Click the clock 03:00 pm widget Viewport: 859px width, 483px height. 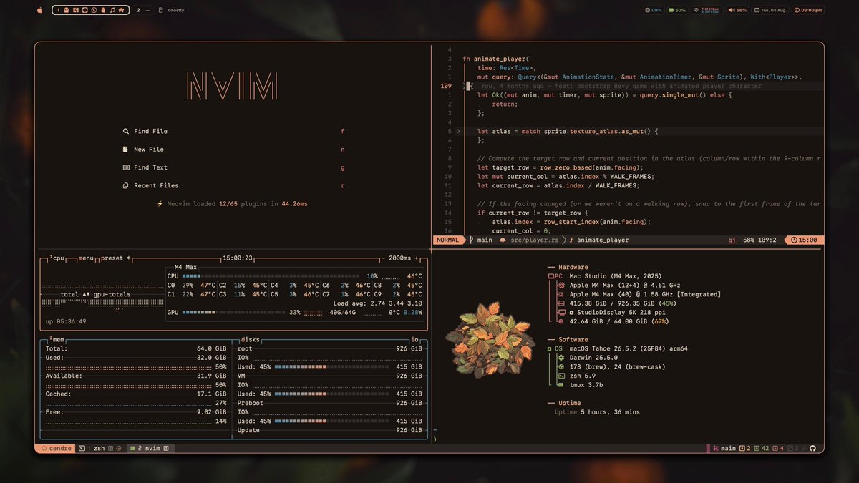(808, 10)
